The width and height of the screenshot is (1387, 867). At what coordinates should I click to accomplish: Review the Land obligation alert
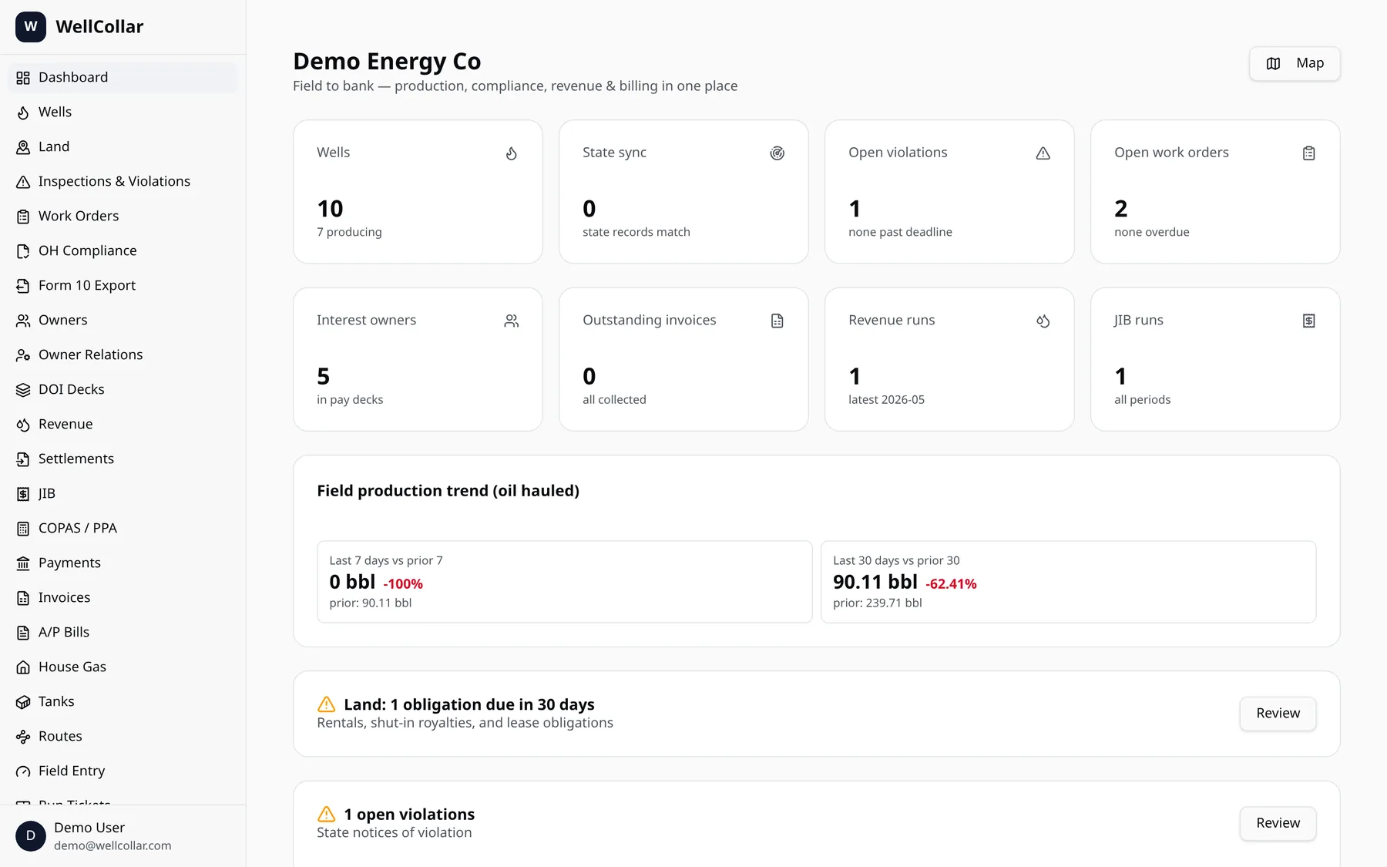point(1278,714)
